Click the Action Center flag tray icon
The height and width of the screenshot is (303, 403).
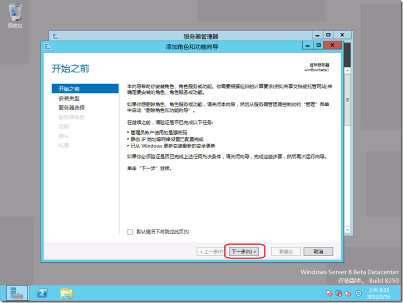point(329,293)
